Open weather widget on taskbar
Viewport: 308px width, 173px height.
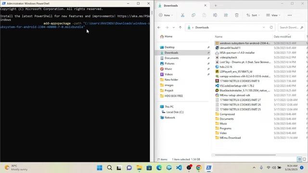[16, 168]
